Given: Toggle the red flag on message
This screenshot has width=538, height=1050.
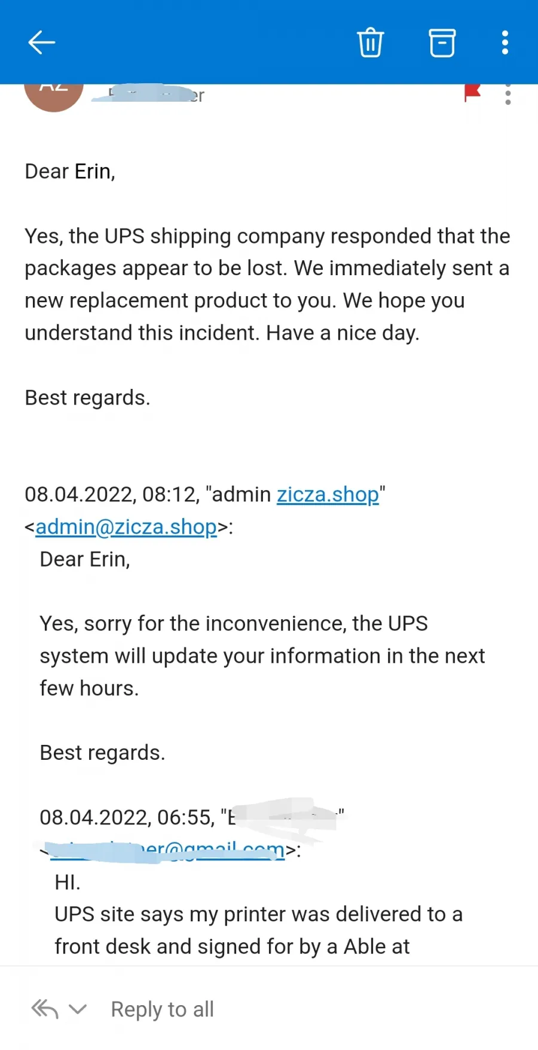Looking at the screenshot, I should (472, 93).
